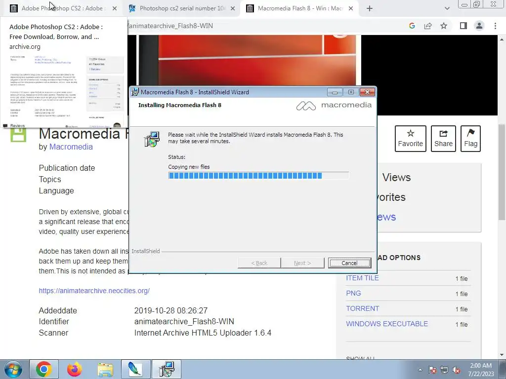Click the identifier value animatearchive_Flash8-WIN
Screen dimensions: 506x379
[x=184, y=321]
